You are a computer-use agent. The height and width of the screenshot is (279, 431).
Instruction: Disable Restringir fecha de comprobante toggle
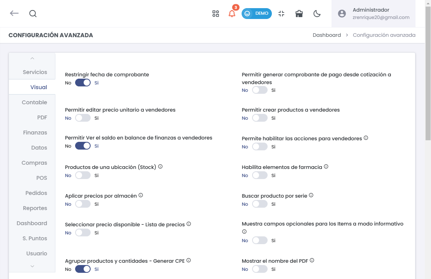pyautogui.click(x=83, y=83)
